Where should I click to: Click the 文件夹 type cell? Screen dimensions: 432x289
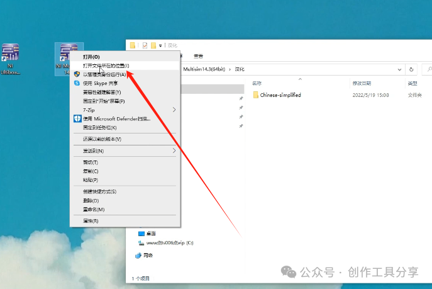tap(414, 95)
